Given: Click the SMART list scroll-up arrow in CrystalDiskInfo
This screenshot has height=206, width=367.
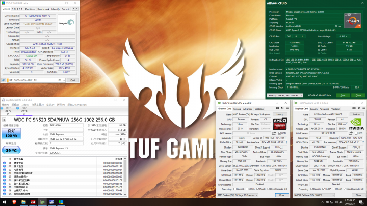Looking at the screenshot, I should click(x=125, y=159).
